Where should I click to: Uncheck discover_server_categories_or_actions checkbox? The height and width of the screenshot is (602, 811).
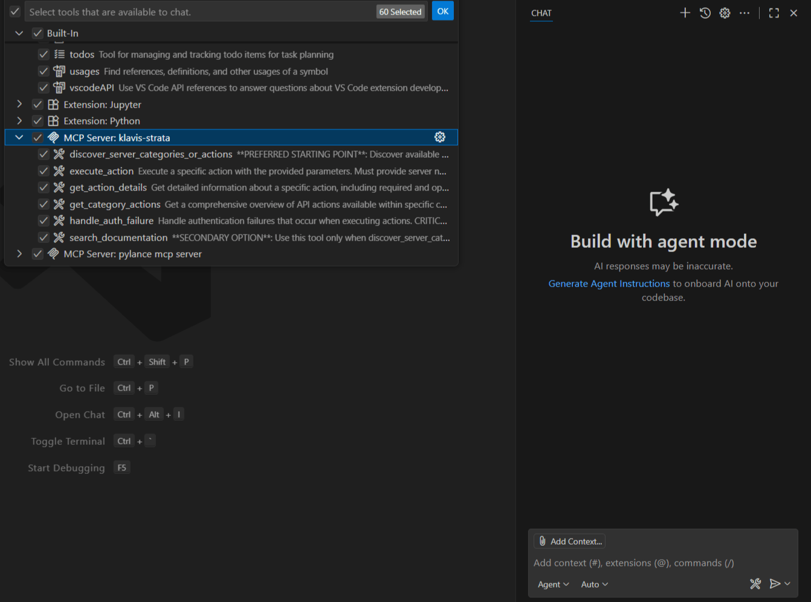[x=44, y=154]
